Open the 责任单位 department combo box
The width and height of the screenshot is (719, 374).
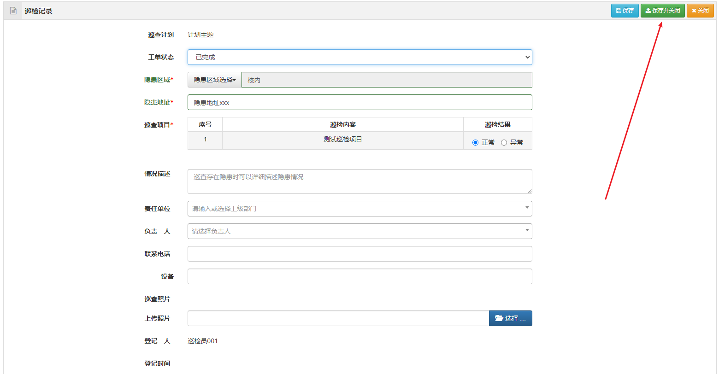pyautogui.click(x=359, y=209)
